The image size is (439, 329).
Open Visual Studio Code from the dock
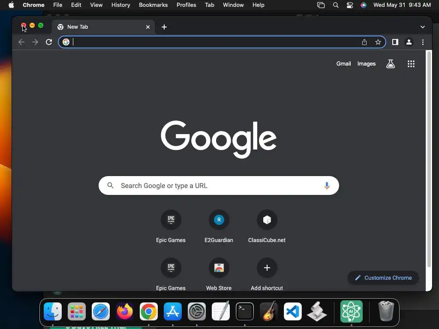tap(292, 311)
